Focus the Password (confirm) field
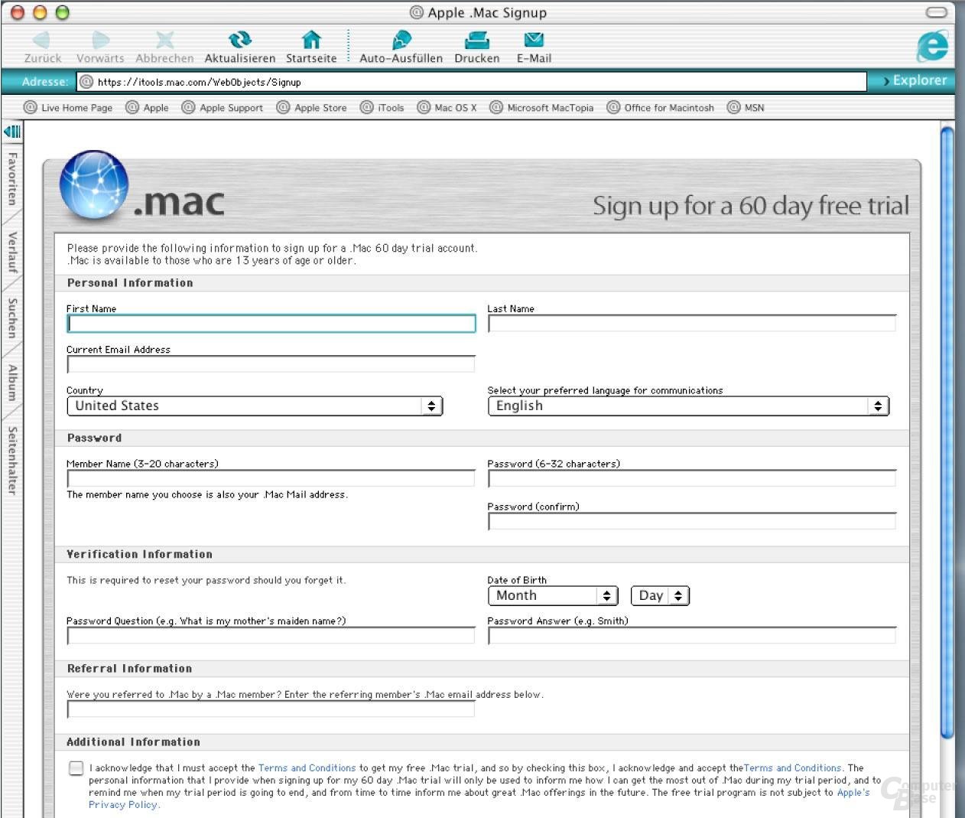The width and height of the screenshot is (965, 818). pyautogui.click(x=692, y=522)
